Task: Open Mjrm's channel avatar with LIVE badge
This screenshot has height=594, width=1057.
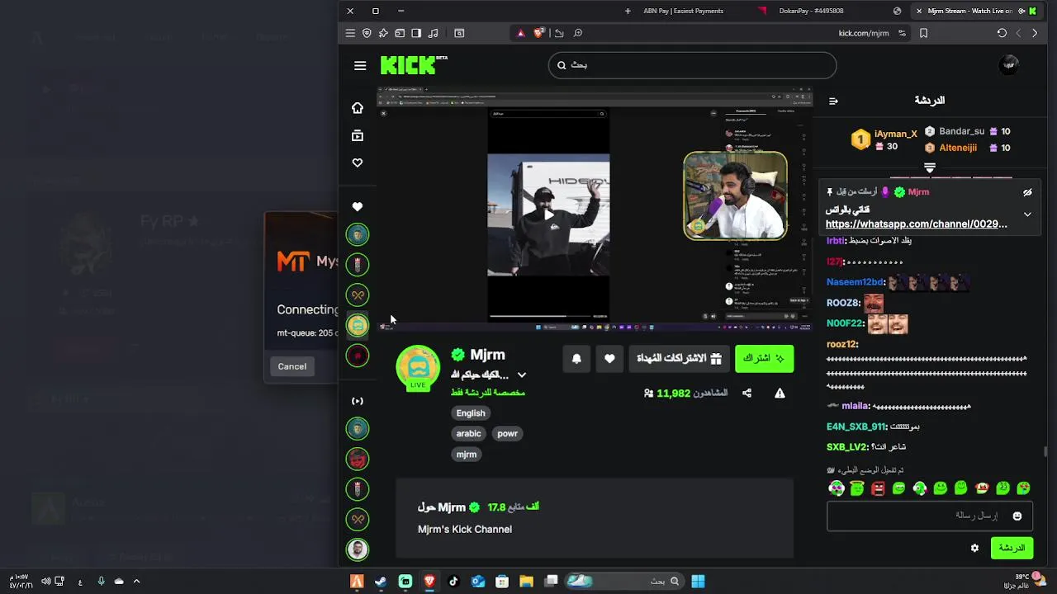Action: coord(419,367)
